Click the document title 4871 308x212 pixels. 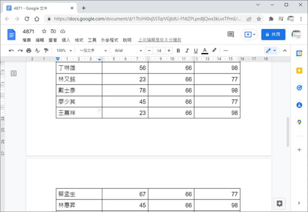(28, 31)
